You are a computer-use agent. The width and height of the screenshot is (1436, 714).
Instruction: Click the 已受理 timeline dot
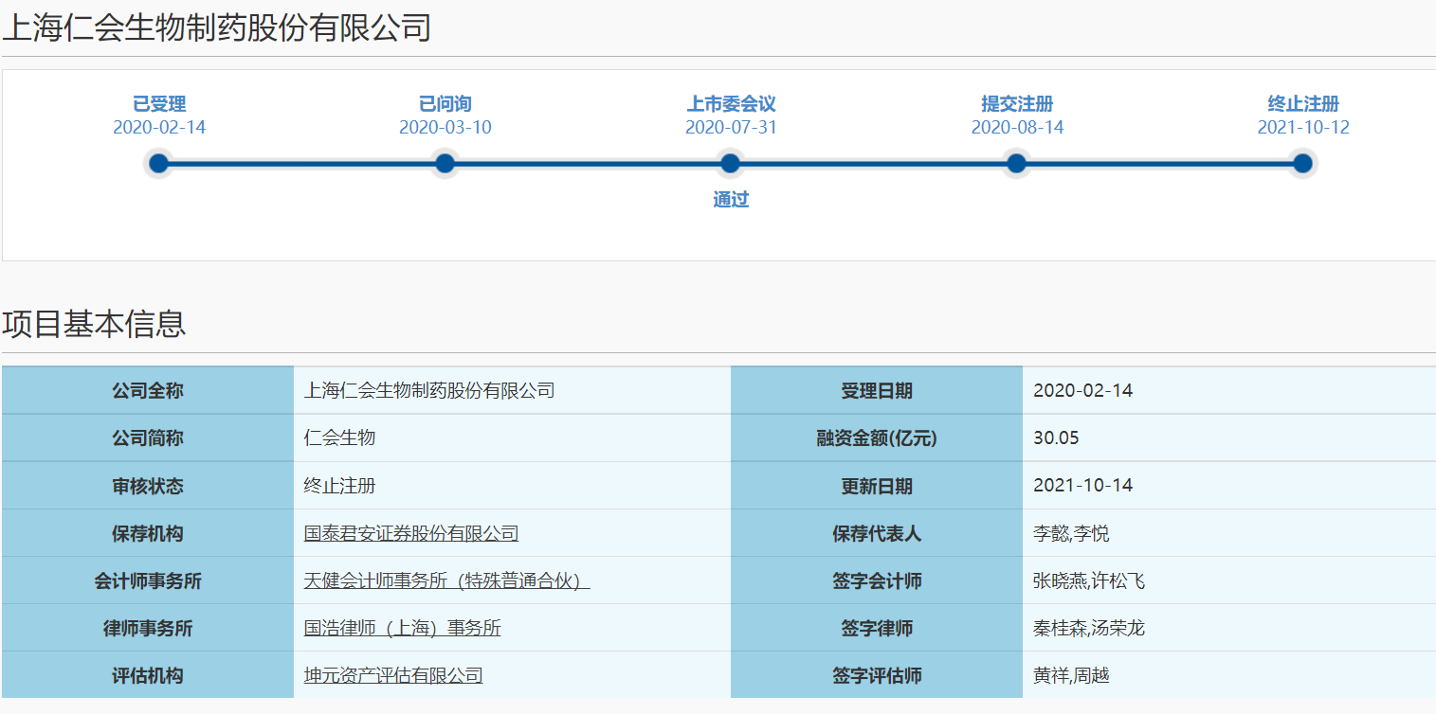point(159,164)
